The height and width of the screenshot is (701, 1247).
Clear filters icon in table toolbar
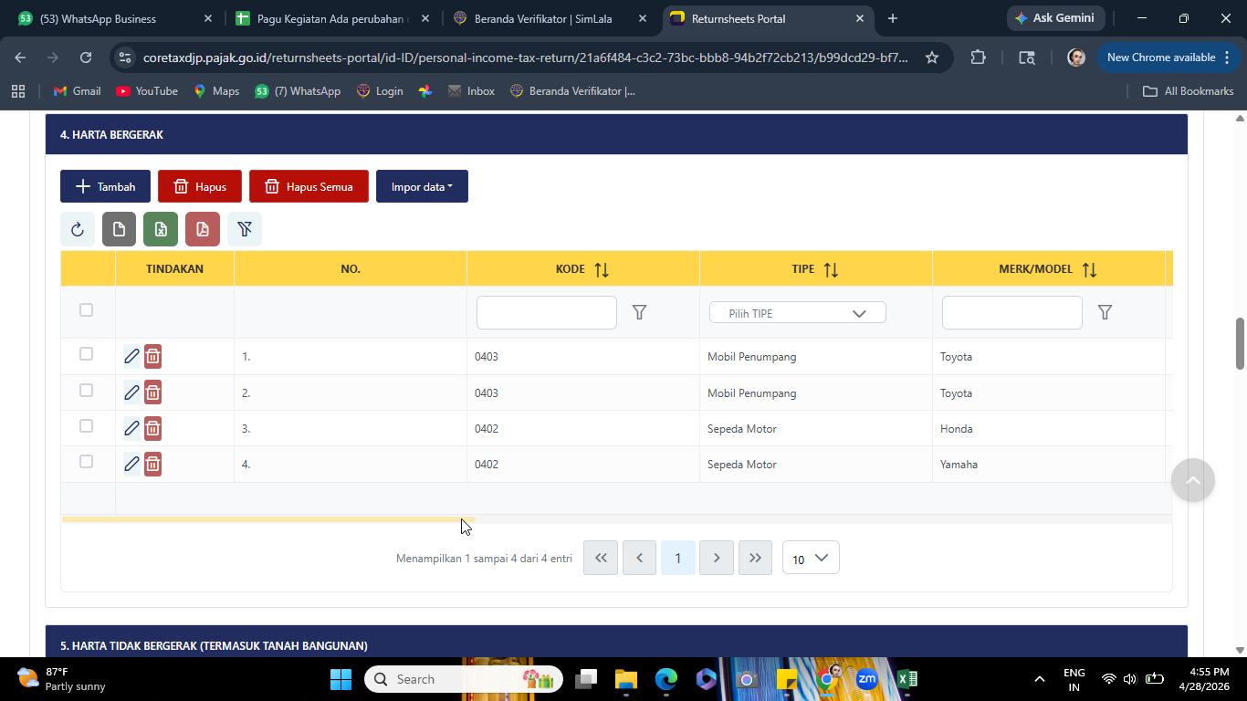[245, 229]
